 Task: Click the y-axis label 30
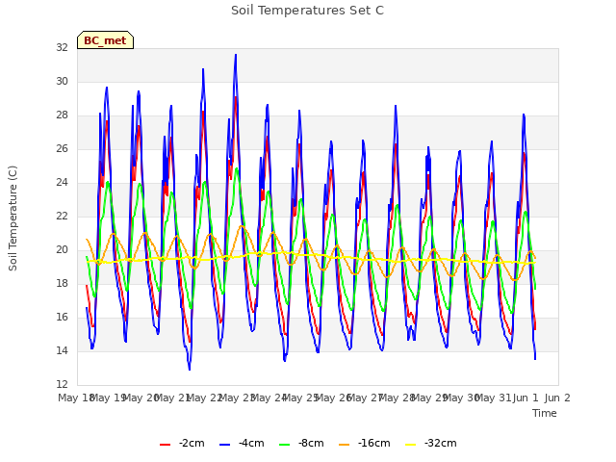[x=62, y=81]
